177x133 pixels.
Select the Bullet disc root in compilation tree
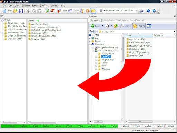coord(7,20)
